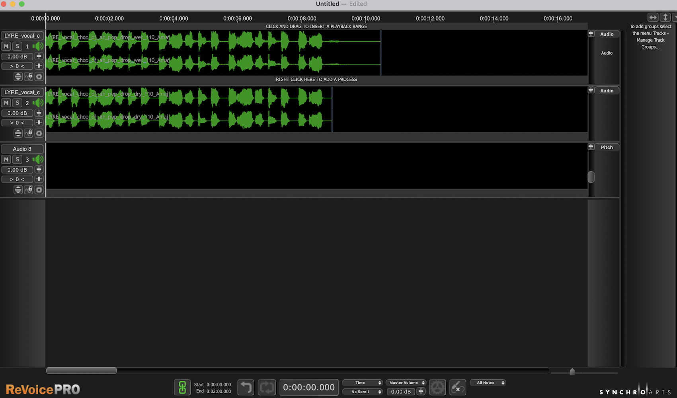
Task: Open master volume fader icon
Action: tap(421, 392)
